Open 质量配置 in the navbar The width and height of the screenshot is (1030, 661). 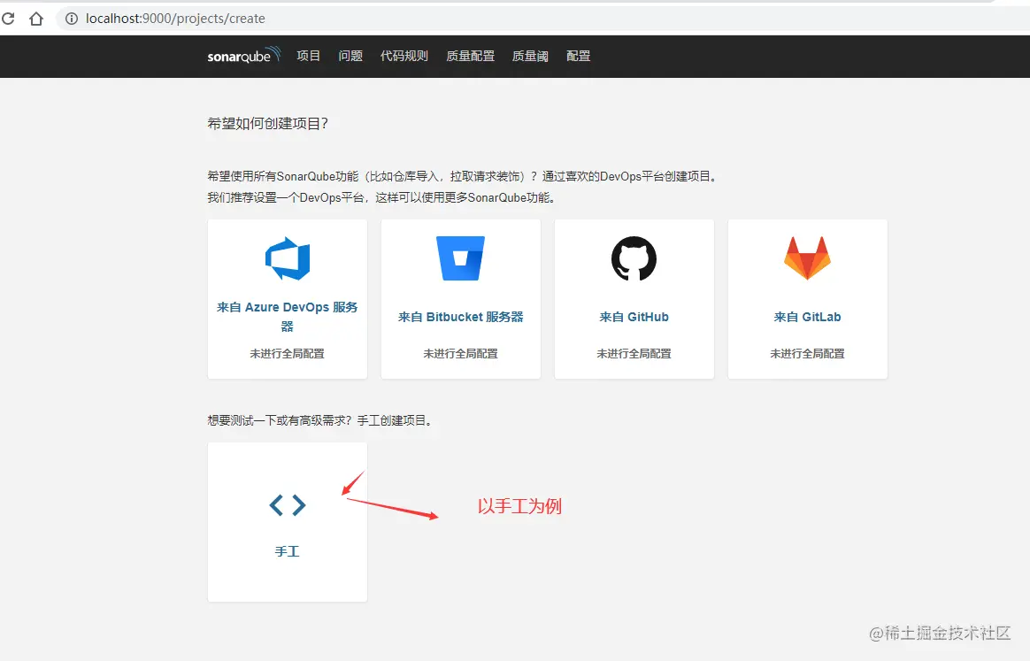[x=471, y=56]
